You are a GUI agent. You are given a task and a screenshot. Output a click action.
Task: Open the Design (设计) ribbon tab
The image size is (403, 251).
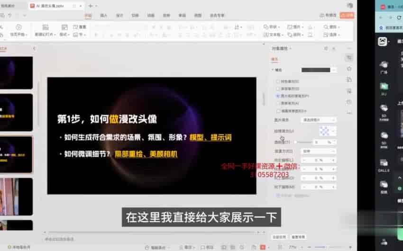119,16
